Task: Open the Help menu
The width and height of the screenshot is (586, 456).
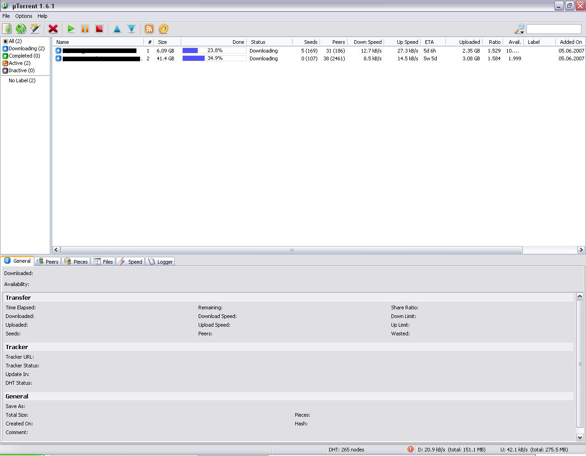Action: click(43, 16)
